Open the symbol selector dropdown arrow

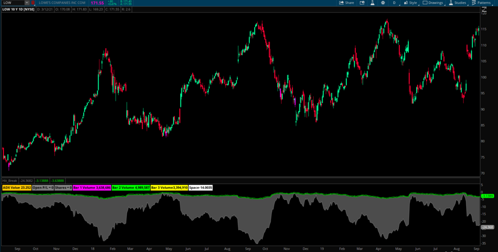[x=27, y=2]
